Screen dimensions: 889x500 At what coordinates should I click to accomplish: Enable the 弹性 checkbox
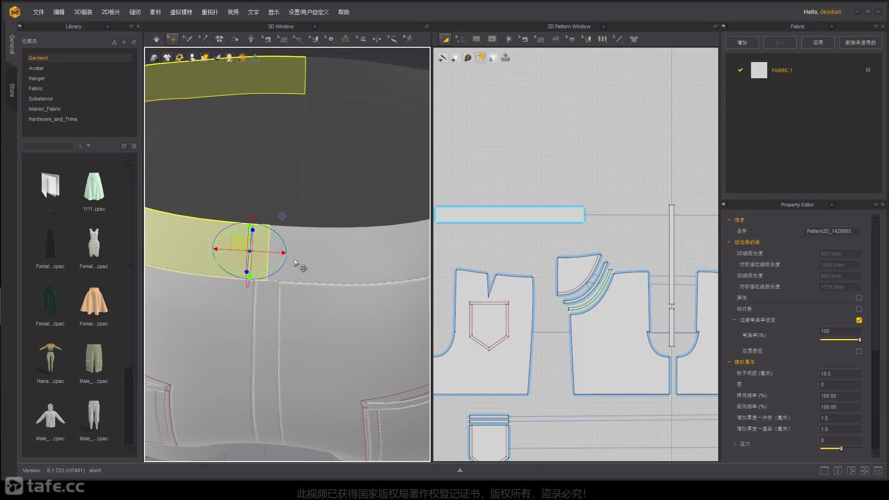tap(859, 298)
